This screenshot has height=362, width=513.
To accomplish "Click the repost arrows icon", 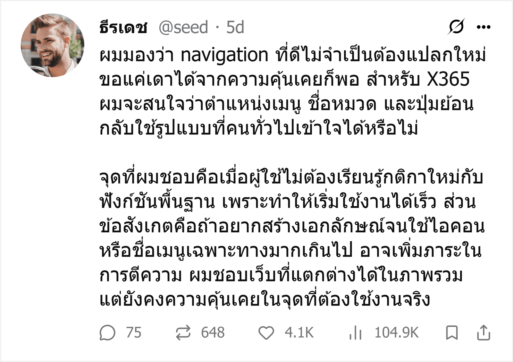I will [x=183, y=332].
